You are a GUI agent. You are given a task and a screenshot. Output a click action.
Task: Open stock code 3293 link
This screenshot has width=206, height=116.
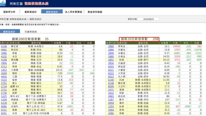coord(111,106)
